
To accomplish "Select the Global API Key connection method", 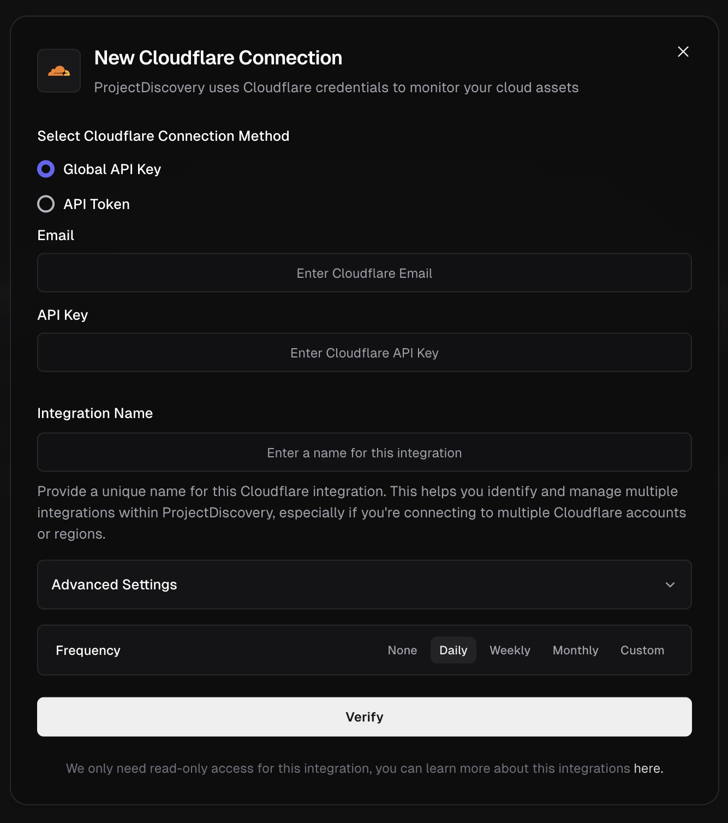I will point(46,169).
